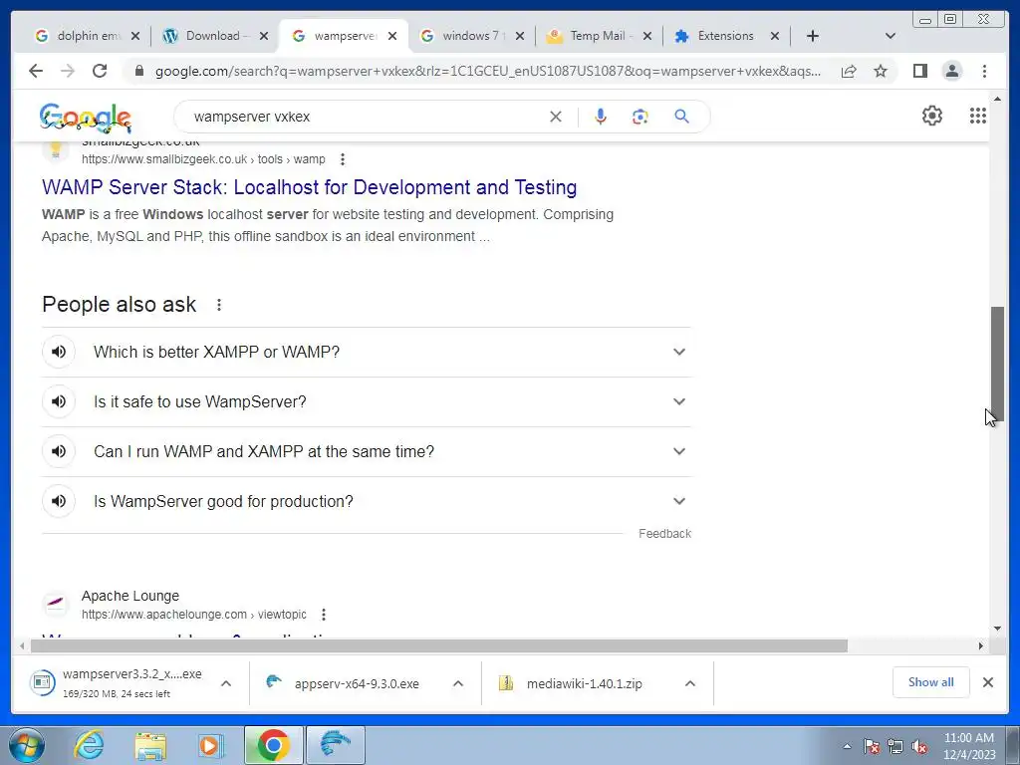Click the muted volume tray icon

click(x=919, y=747)
